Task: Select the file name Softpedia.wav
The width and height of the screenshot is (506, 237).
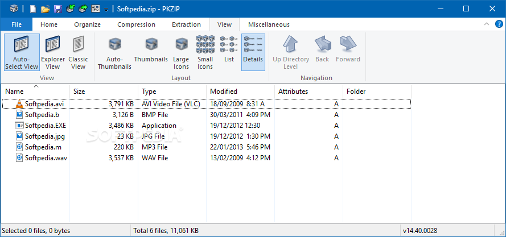Action: (46, 158)
